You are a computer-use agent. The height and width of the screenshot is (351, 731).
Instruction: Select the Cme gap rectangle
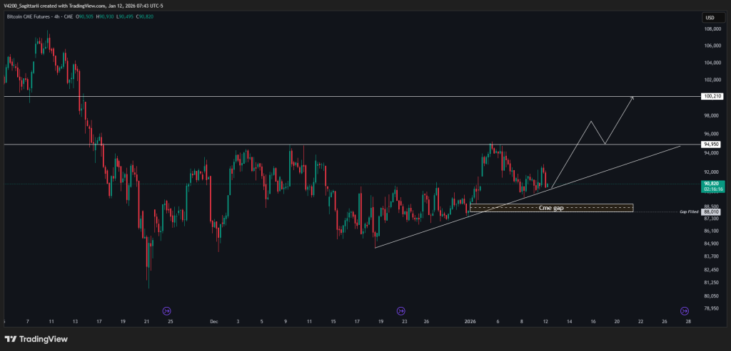550,208
